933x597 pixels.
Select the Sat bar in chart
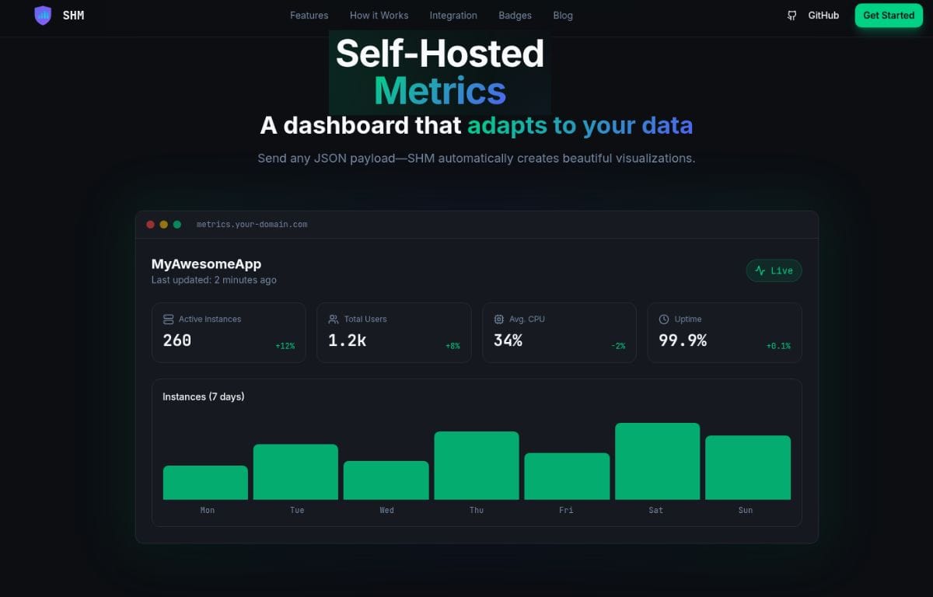tap(657, 461)
